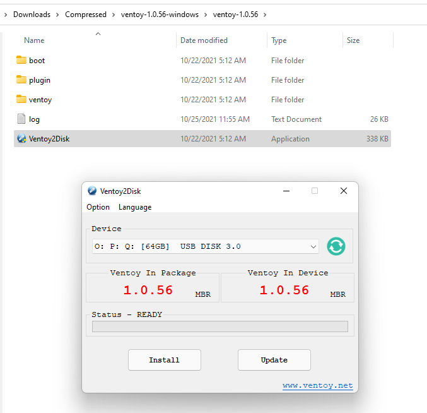
Task: Click the ventoy folder icon
Action: point(21,99)
